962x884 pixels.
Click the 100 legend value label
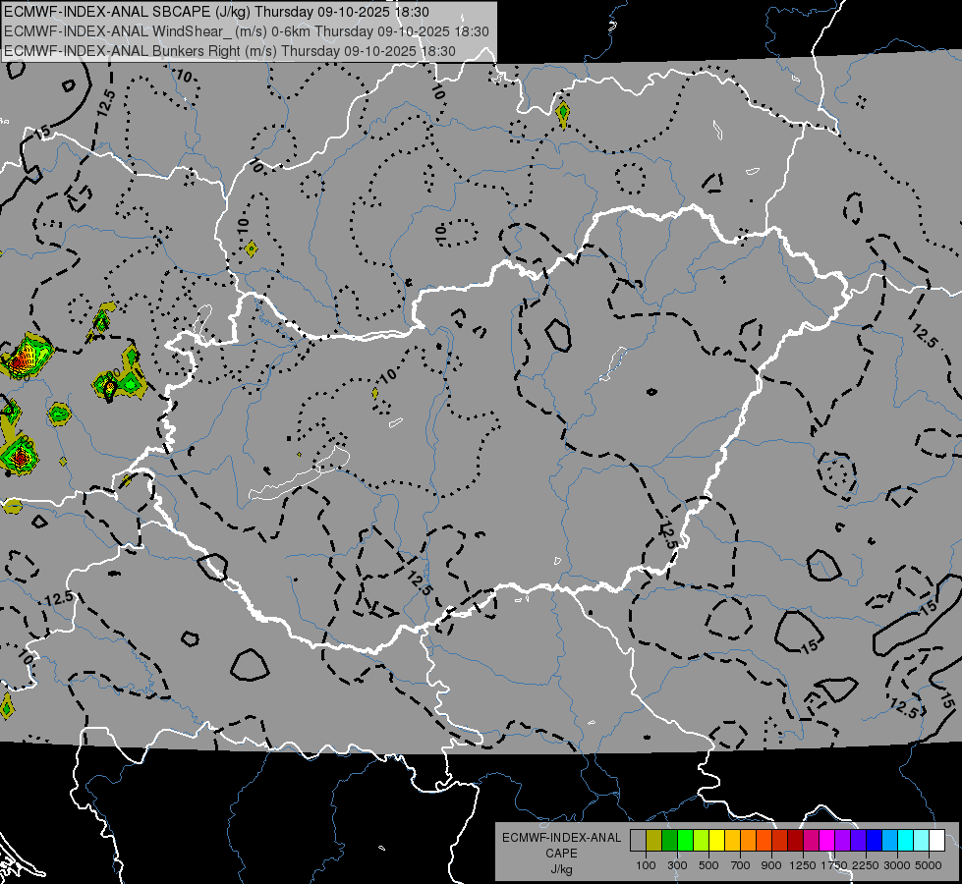coord(646,865)
